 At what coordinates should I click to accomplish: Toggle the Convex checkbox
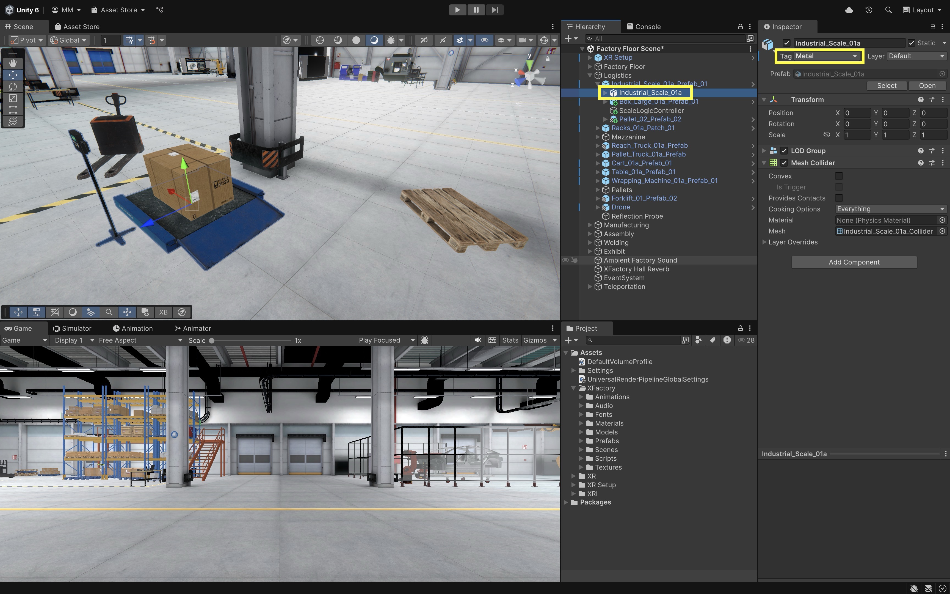click(839, 176)
